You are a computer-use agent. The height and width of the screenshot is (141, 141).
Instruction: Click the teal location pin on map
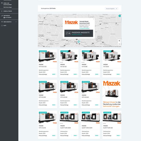pyautogui.click(x=79, y=42)
